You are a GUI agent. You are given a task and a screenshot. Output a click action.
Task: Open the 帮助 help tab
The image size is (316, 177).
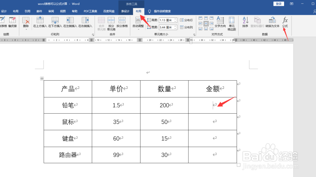[x=75, y=11]
